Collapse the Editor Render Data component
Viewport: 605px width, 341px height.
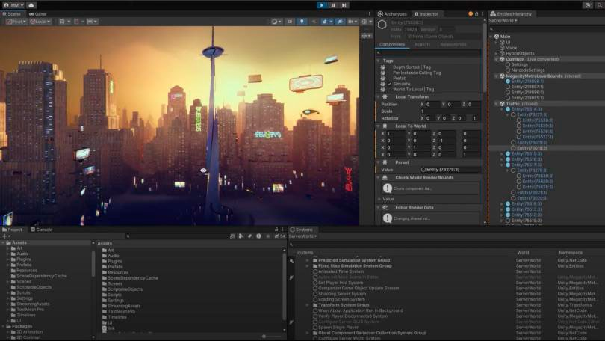pyautogui.click(x=379, y=208)
